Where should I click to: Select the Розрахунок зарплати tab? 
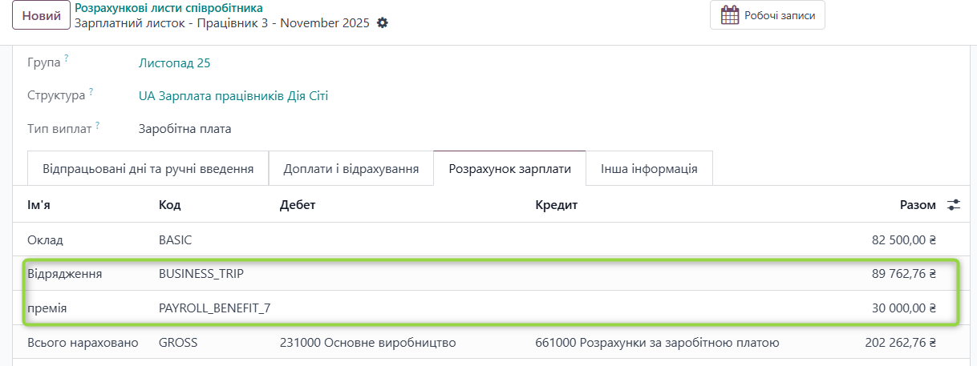coord(509,169)
